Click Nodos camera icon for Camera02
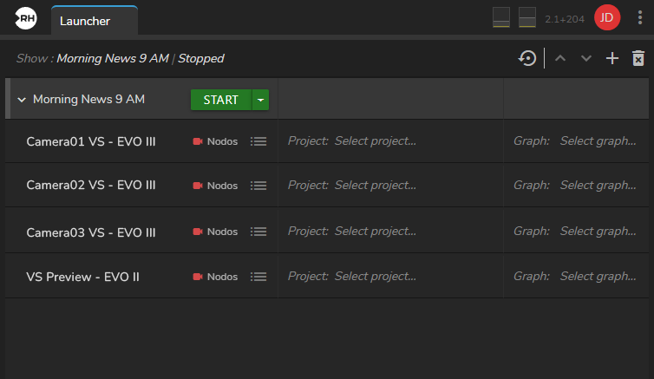The image size is (654, 379). click(198, 186)
